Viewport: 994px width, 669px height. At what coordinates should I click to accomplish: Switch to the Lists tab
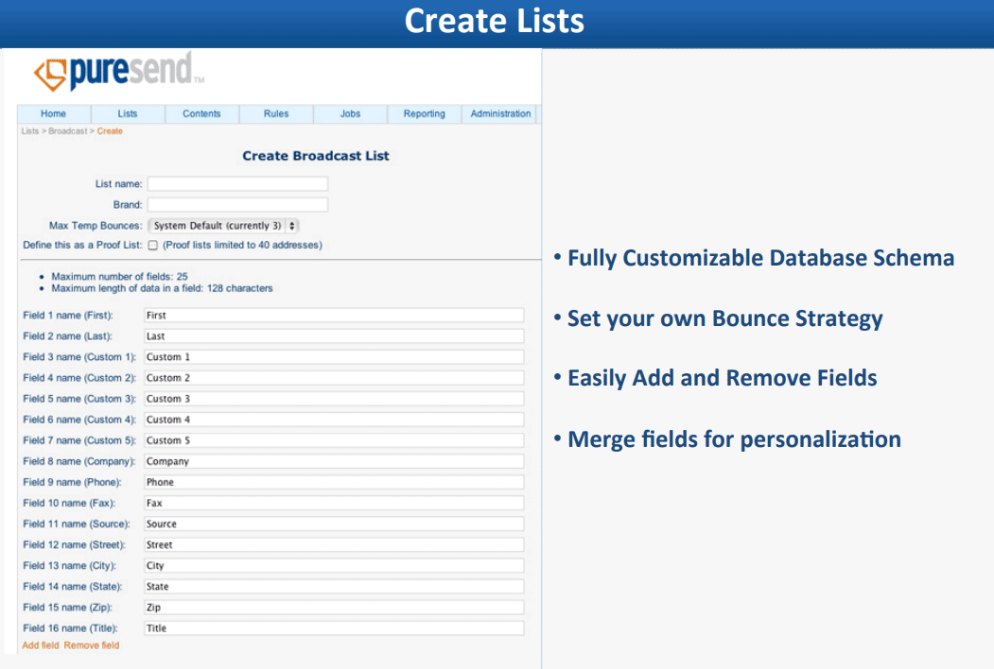128,113
